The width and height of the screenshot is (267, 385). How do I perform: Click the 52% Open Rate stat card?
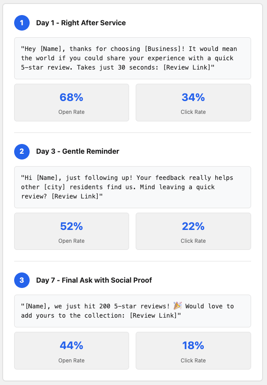(x=72, y=231)
